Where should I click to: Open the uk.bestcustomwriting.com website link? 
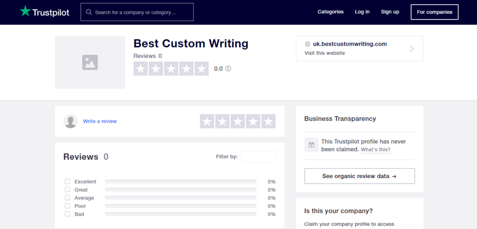350,44
